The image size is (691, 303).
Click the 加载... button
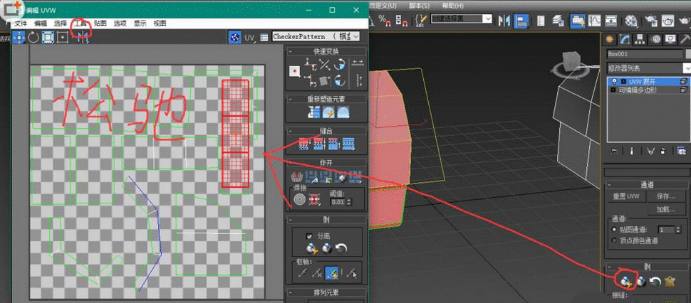click(x=665, y=210)
